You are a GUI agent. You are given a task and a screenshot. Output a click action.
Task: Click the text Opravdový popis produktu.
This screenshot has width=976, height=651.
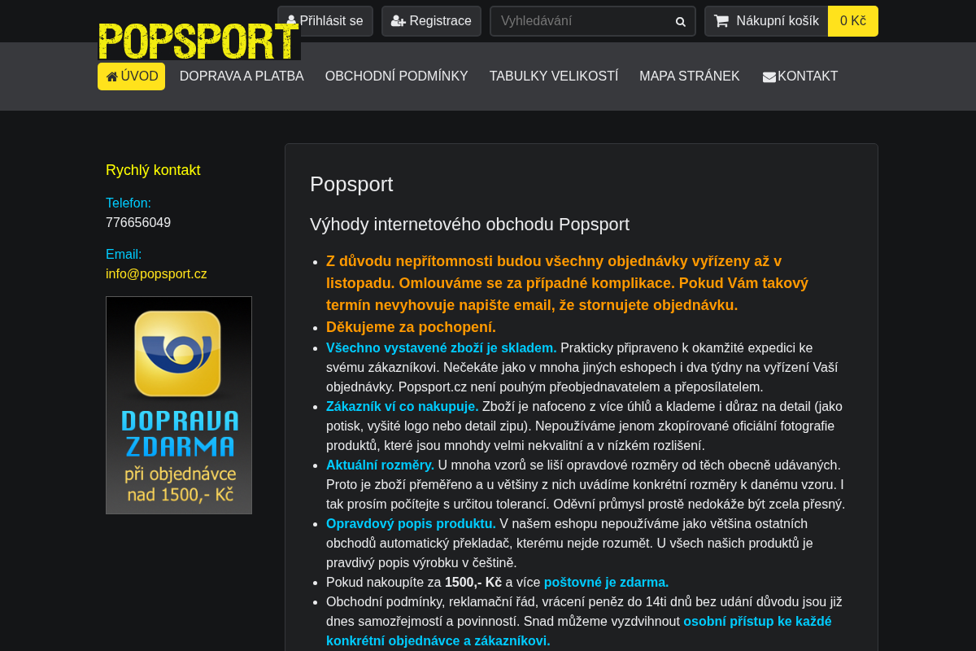411,524
